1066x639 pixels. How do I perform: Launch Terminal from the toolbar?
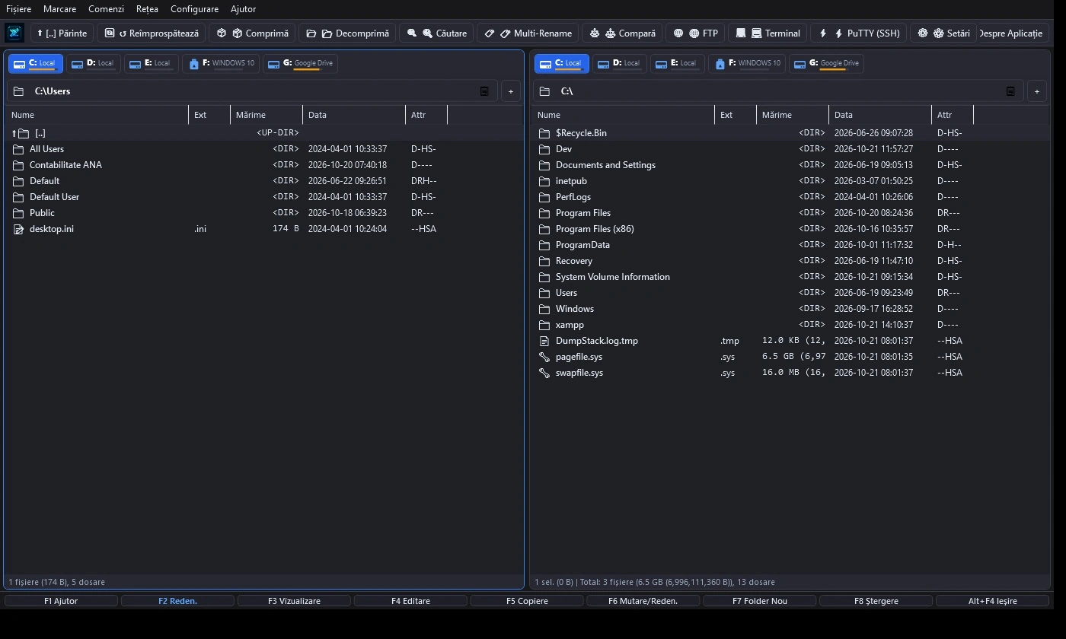pyautogui.click(x=768, y=33)
